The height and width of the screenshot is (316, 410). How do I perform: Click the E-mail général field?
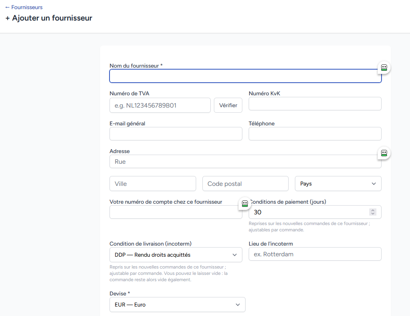(176, 134)
